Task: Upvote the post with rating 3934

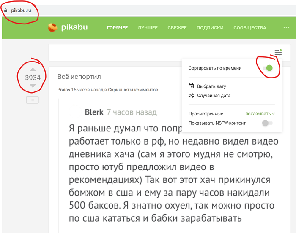Action: point(33,70)
